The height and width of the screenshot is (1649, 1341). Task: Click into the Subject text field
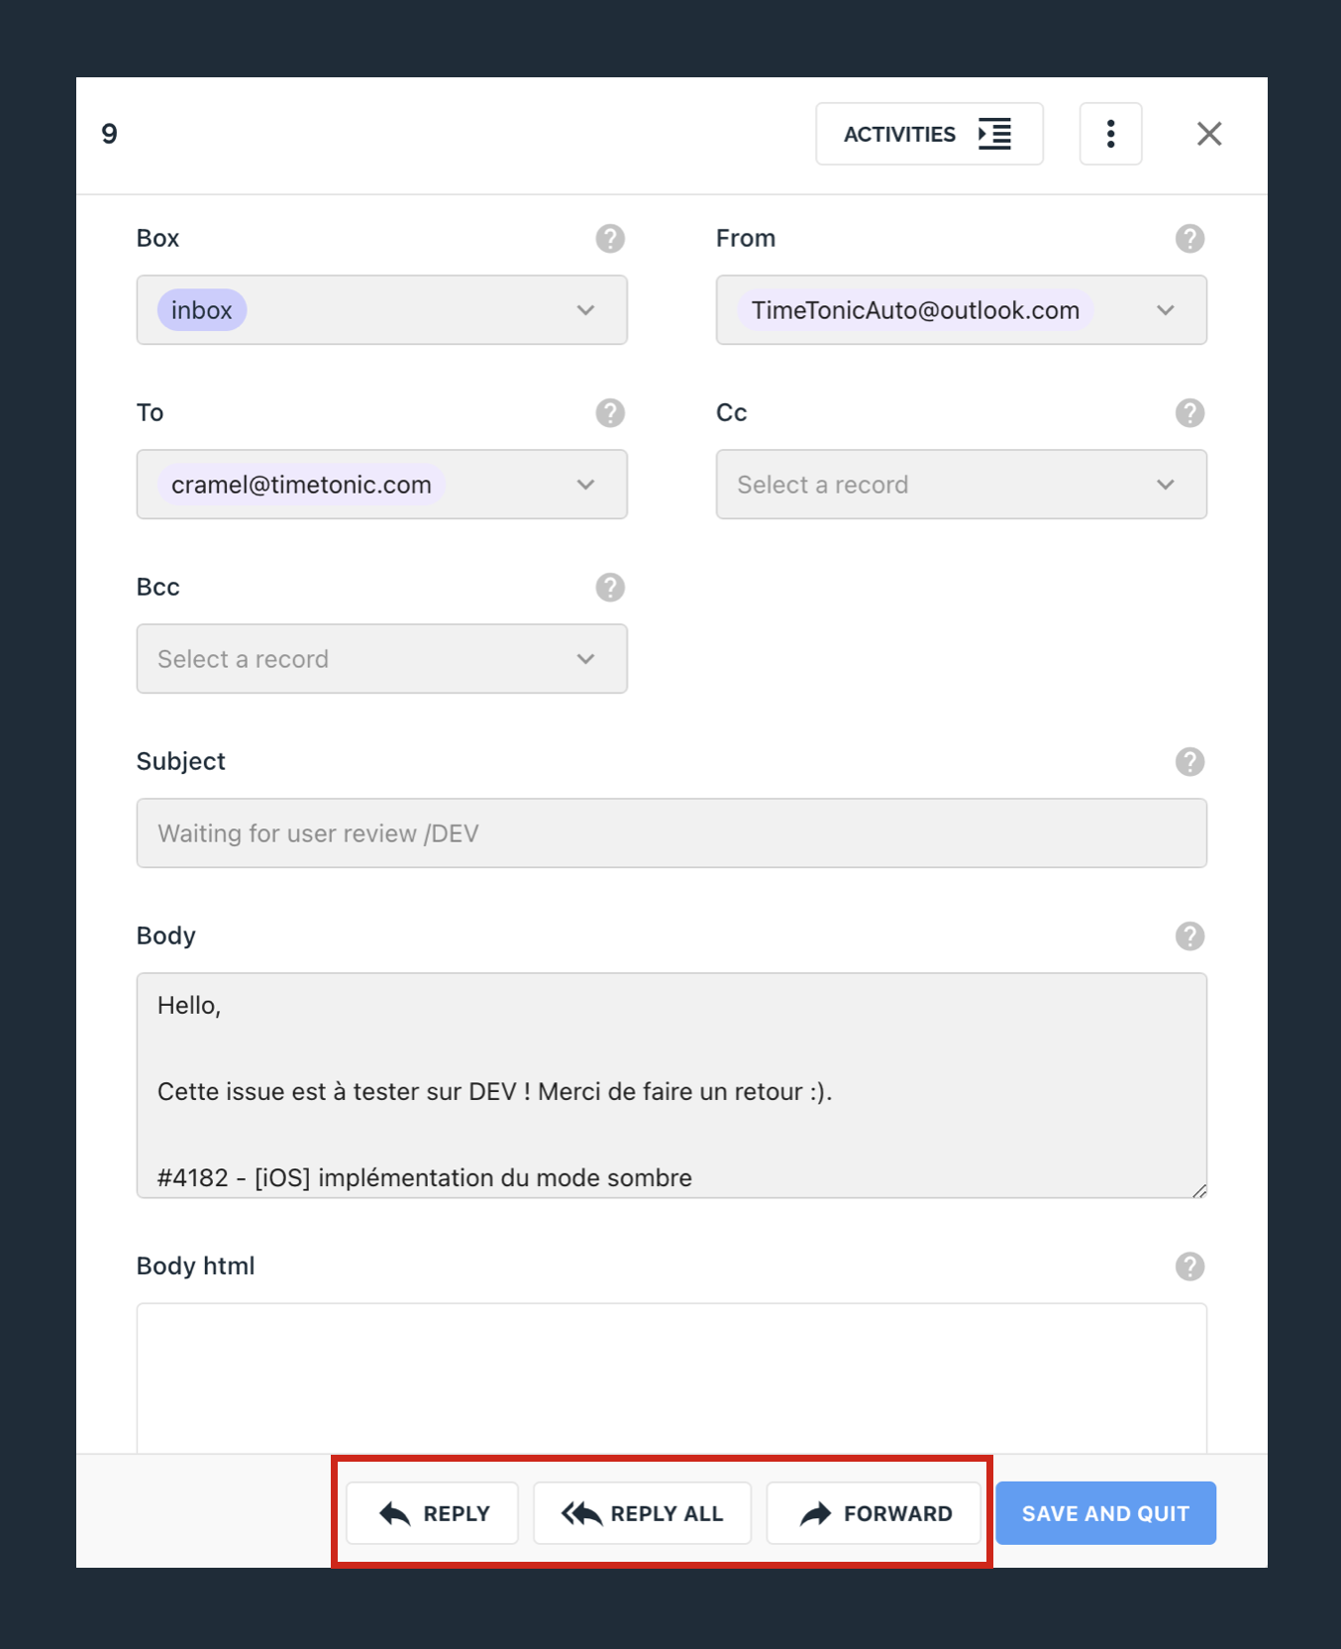coord(671,833)
